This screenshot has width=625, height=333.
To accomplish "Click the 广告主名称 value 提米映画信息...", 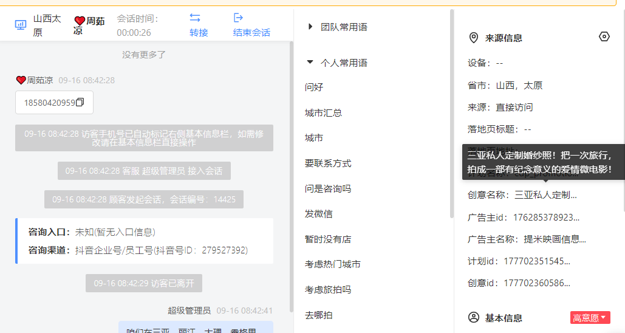I will pos(555,239).
